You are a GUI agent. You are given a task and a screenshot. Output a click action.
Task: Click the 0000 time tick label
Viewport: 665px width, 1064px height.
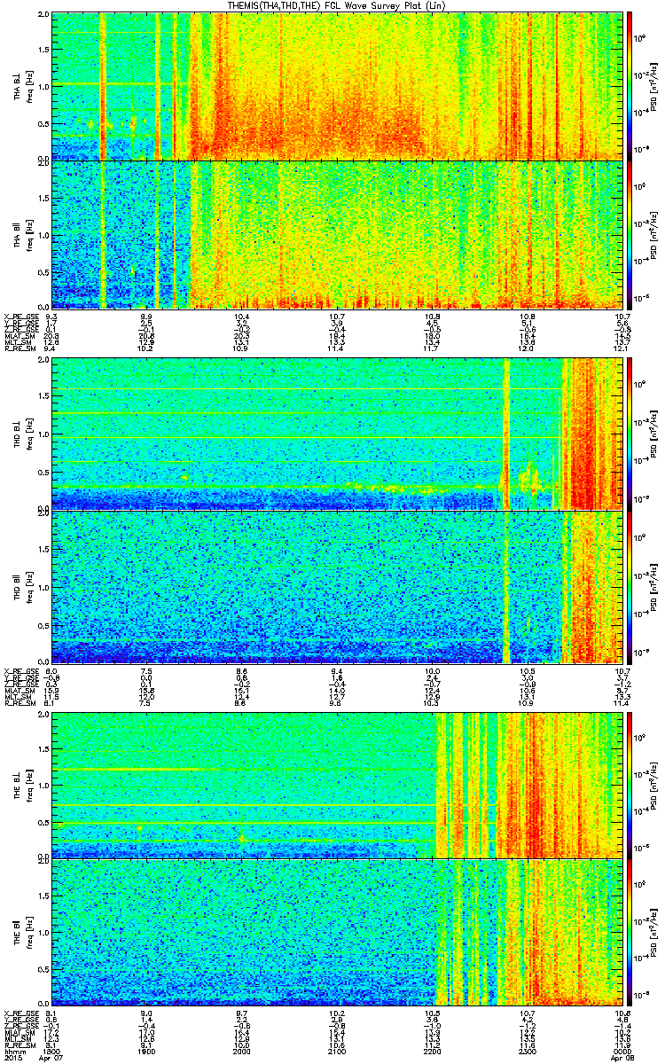tap(622, 1051)
